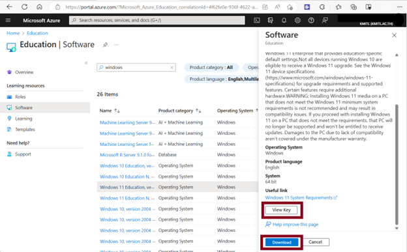
Task: Open directories and subscriptions filter icon
Action: click(270, 20)
